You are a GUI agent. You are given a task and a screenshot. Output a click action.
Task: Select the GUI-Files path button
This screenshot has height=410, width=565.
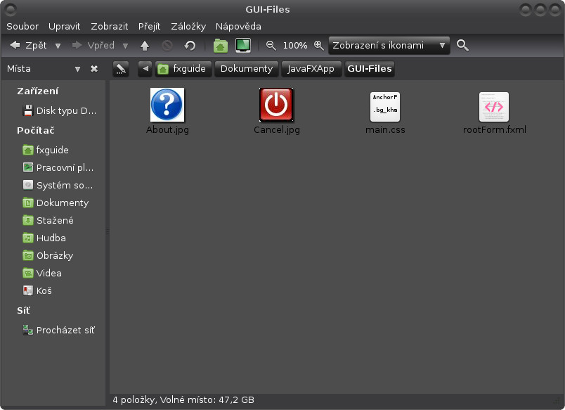pyautogui.click(x=370, y=68)
